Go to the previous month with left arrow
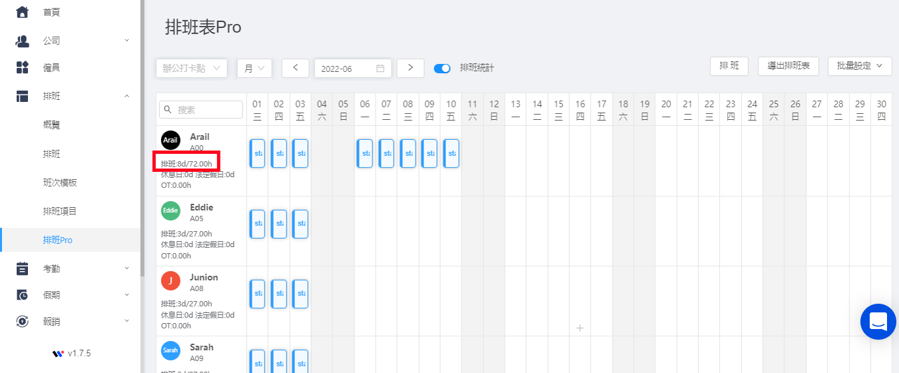Screen dimensions: 899x373 click(296, 68)
